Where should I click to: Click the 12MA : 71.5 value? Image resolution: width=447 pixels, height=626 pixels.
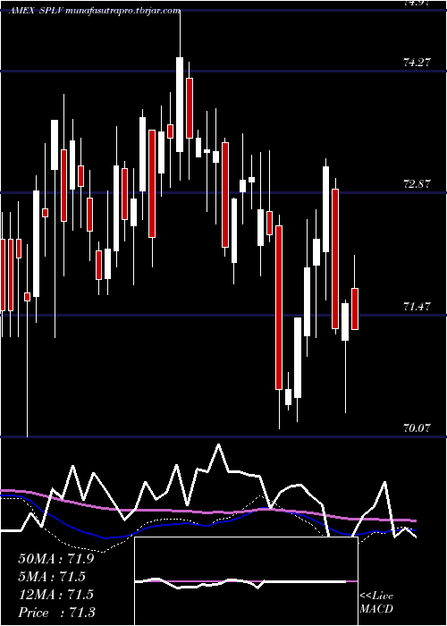(55, 595)
